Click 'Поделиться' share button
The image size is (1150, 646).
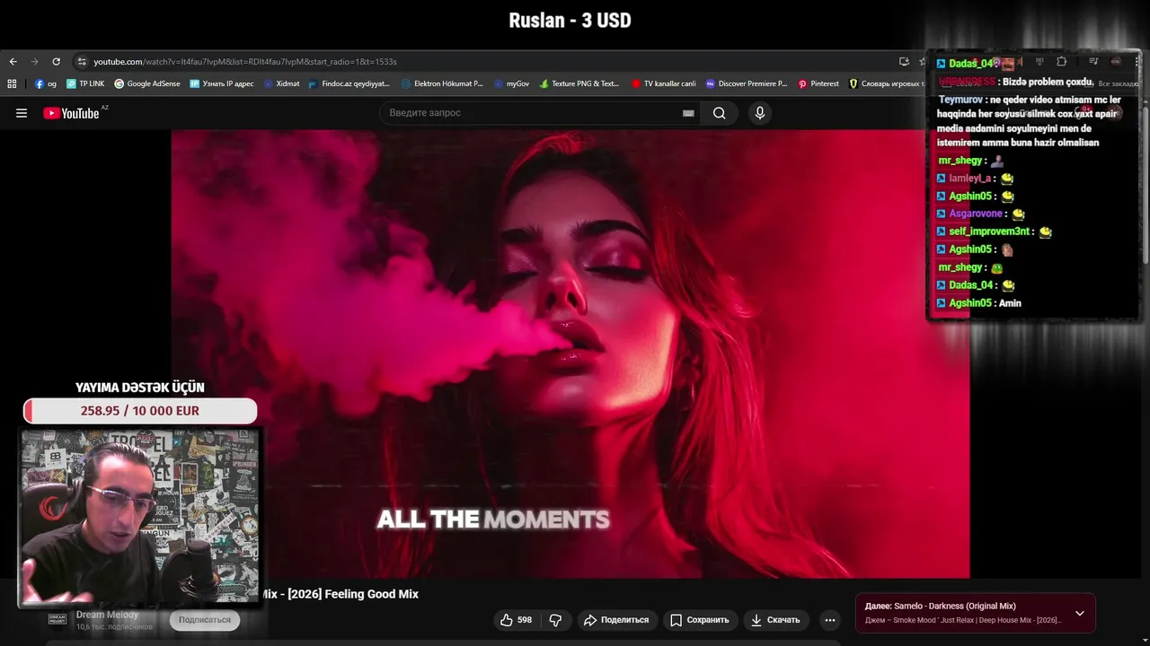[616, 620]
